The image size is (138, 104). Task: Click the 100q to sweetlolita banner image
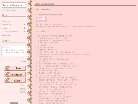pyautogui.click(x=41, y=19)
